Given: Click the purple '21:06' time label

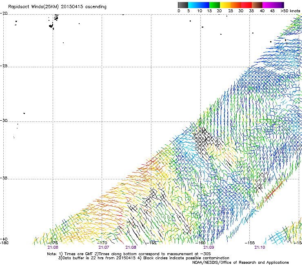Looking at the screenshot, I should (x=53, y=247).
